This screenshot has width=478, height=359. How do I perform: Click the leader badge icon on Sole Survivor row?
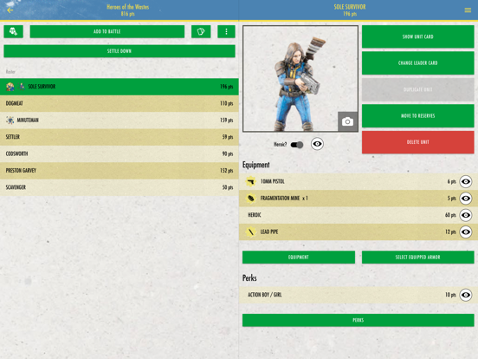10,87
